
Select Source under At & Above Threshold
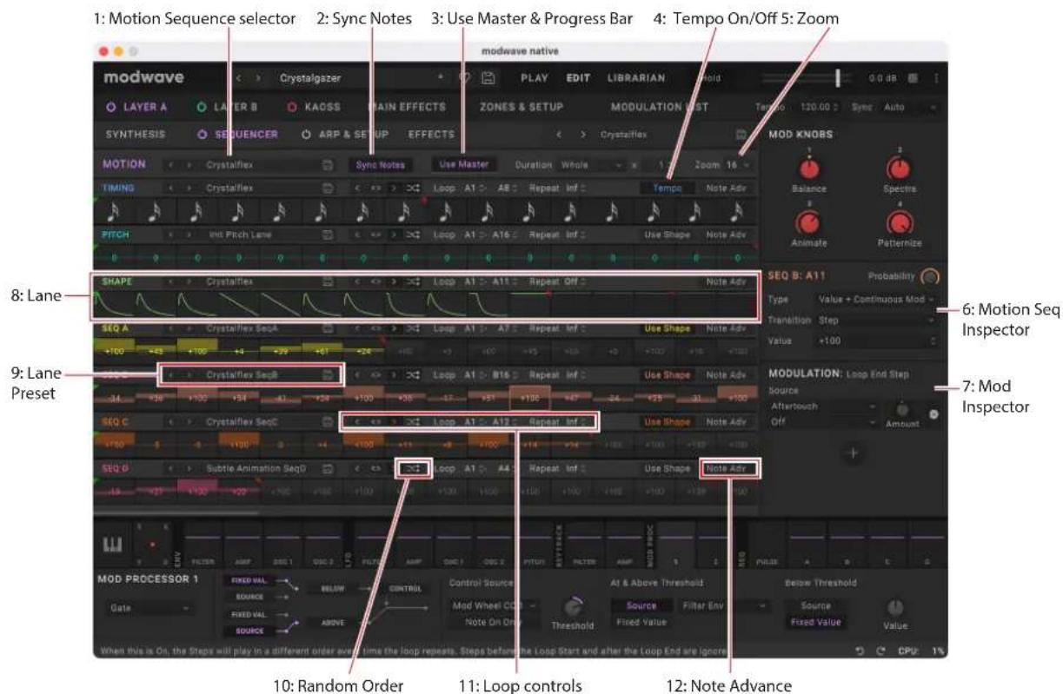click(641, 605)
